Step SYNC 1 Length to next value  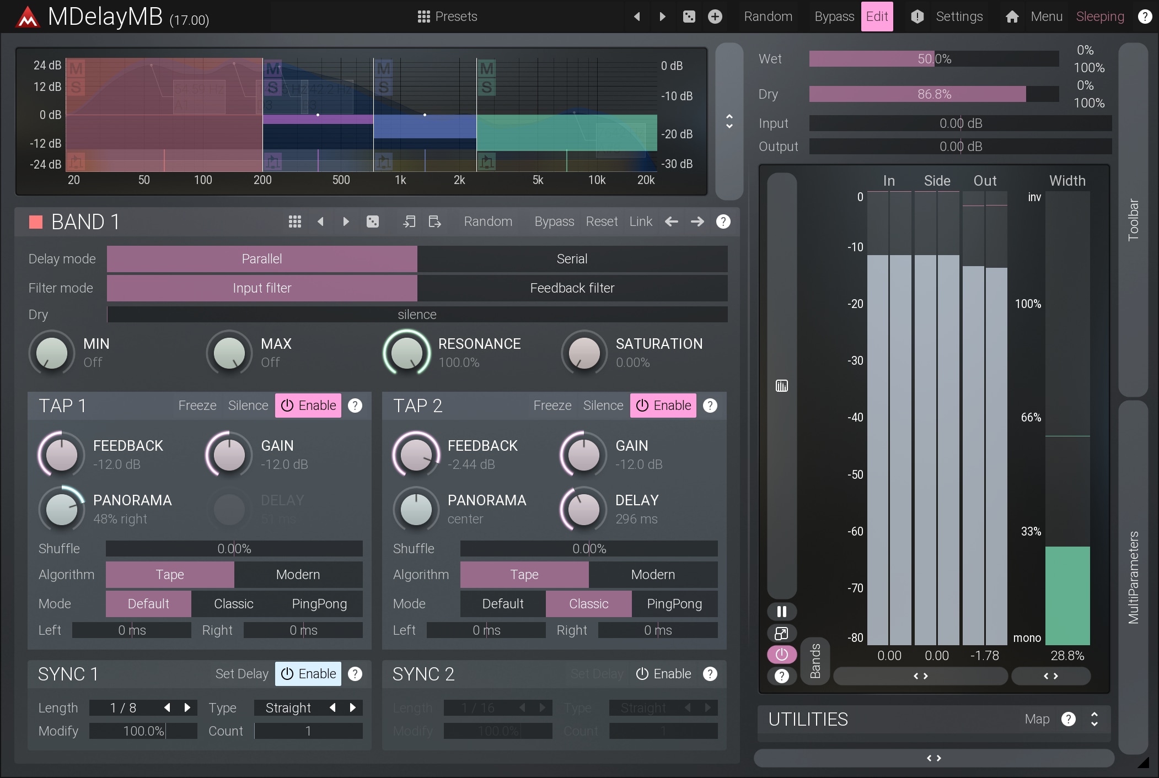[x=187, y=707]
